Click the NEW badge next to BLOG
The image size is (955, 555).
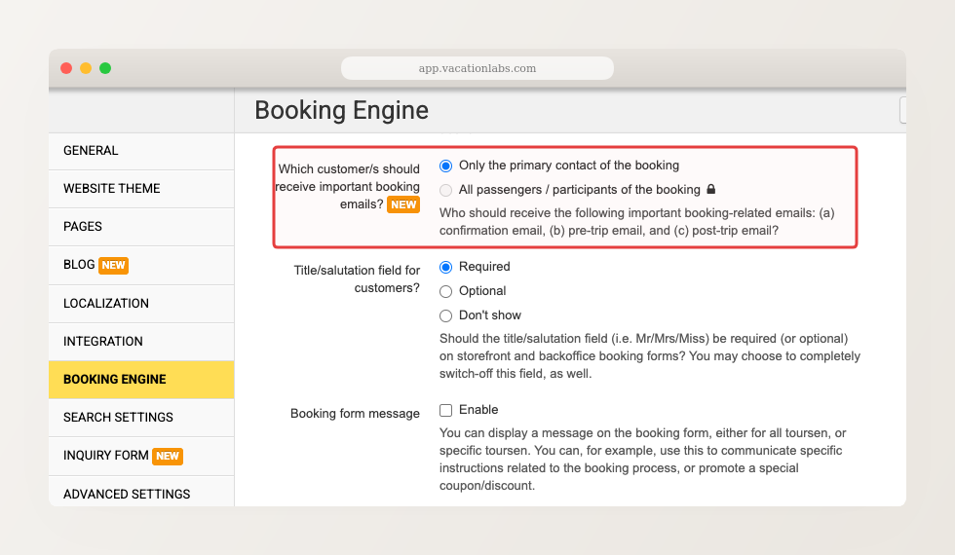pos(113,265)
